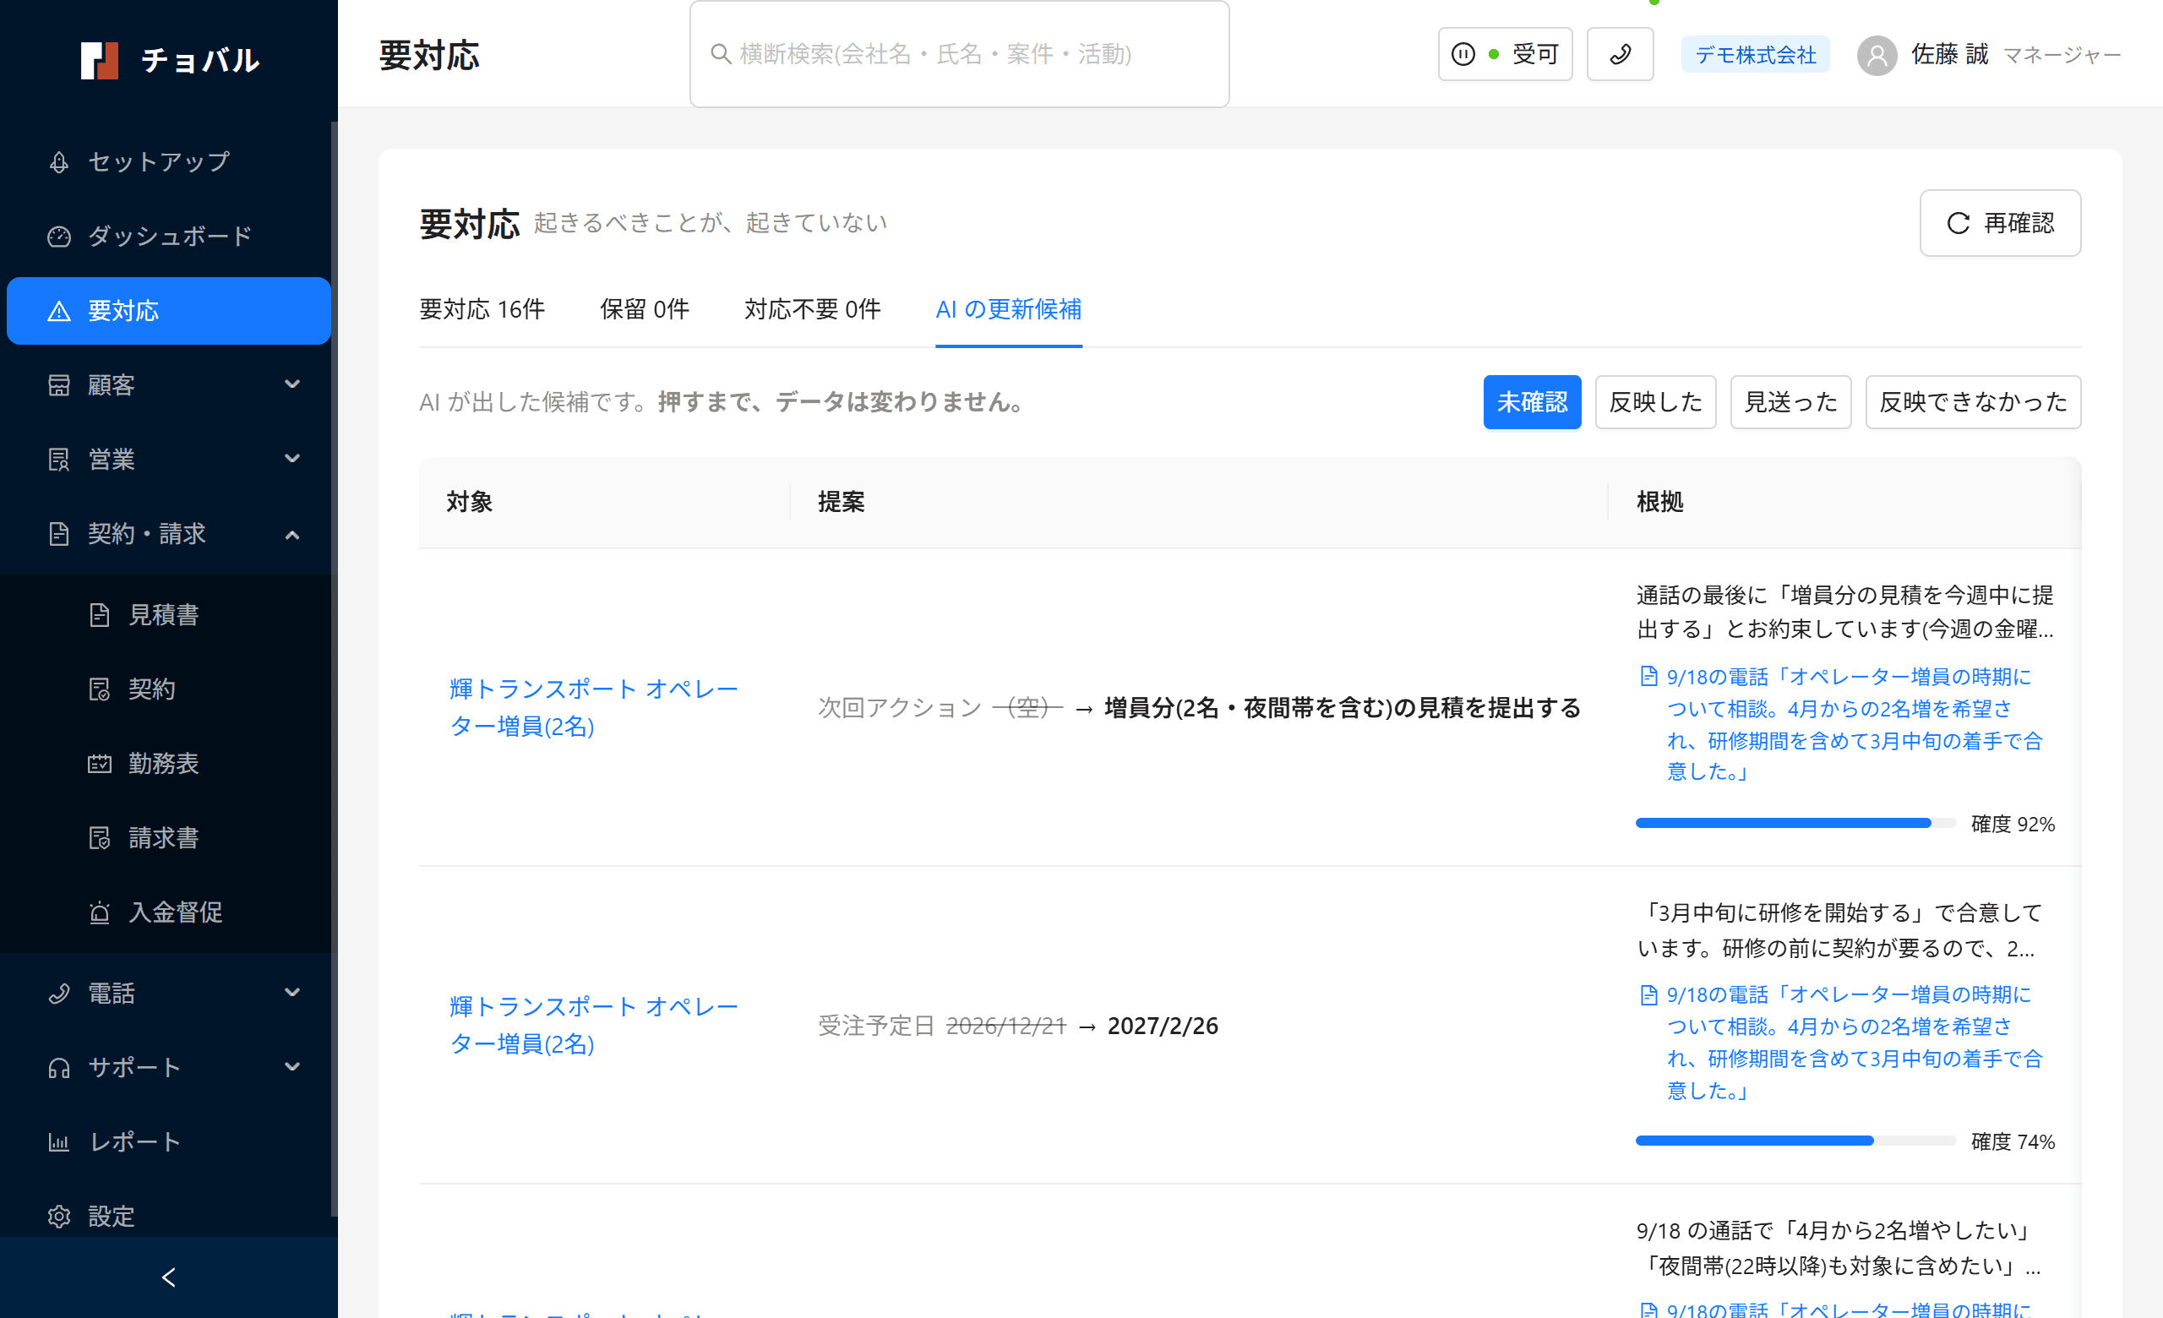Screen dimensions: 2163x1318
Task: Open 9/18の電話 evidence link at 92% row
Action: click(1854, 724)
